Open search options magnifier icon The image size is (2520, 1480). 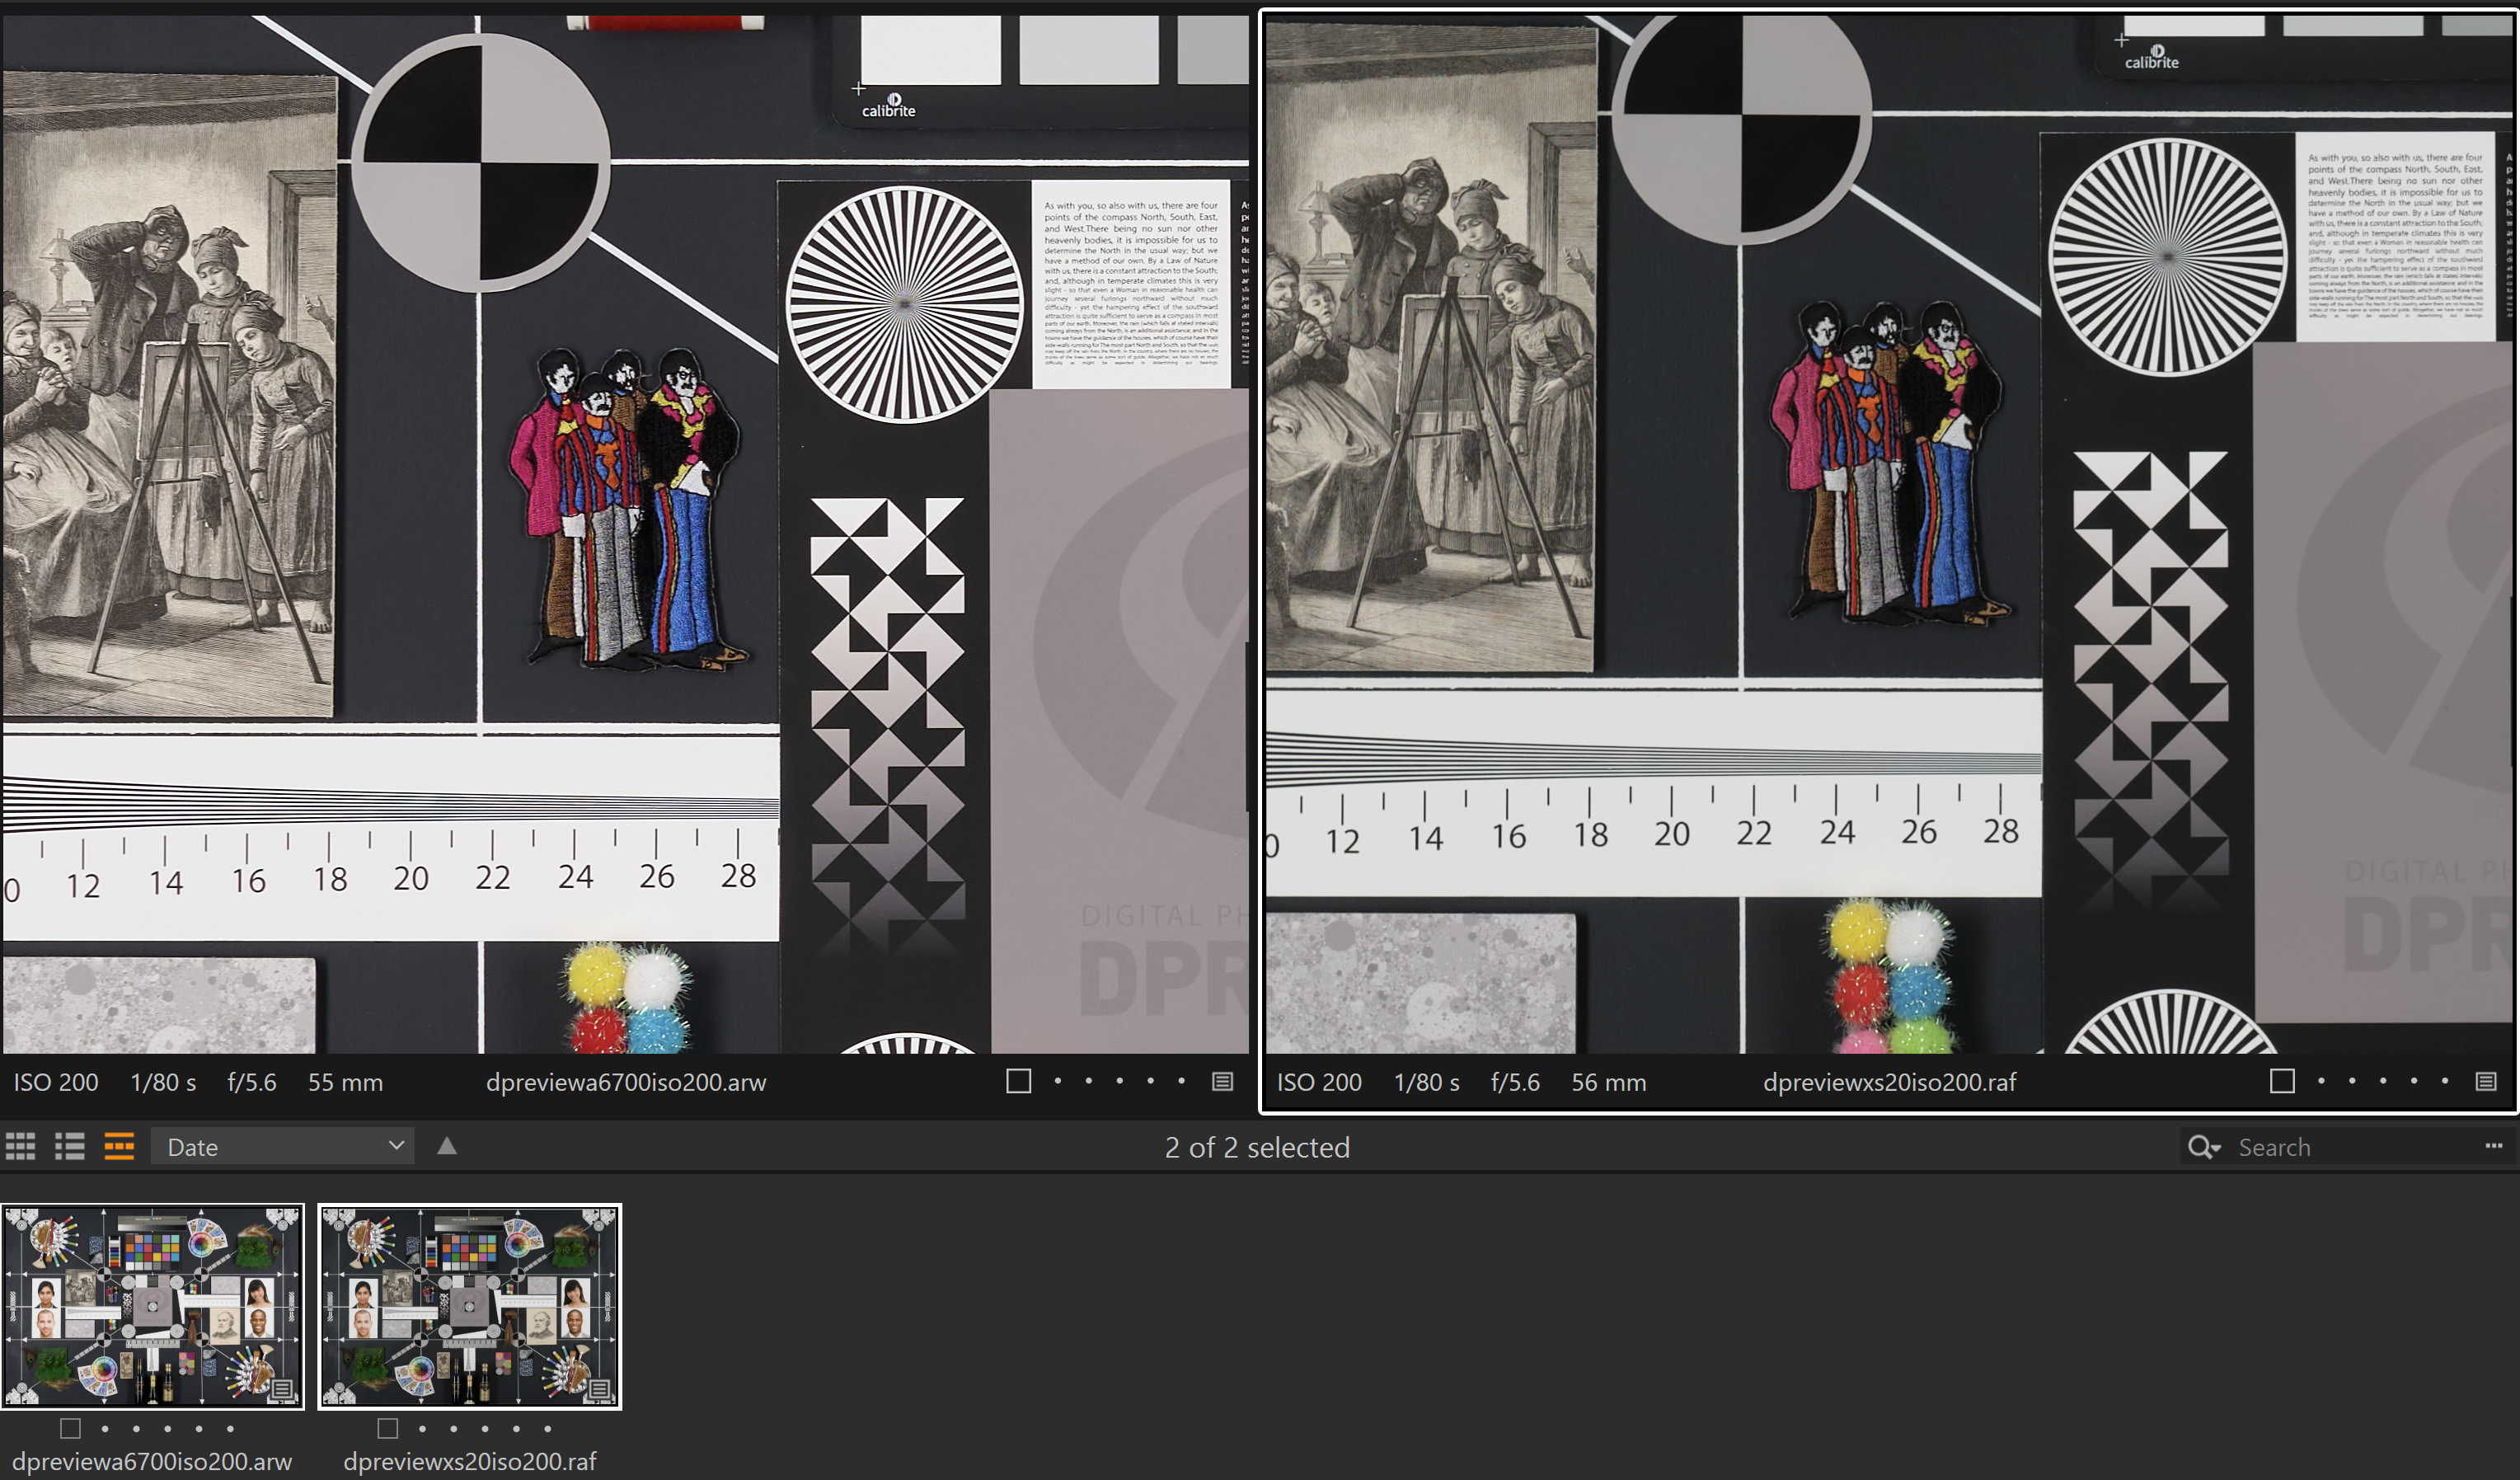(x=2203, y=1147)
